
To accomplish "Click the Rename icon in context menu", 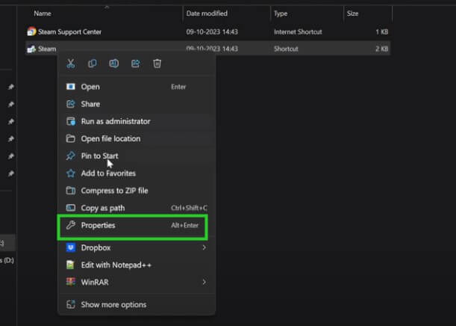I will (114, 64).
